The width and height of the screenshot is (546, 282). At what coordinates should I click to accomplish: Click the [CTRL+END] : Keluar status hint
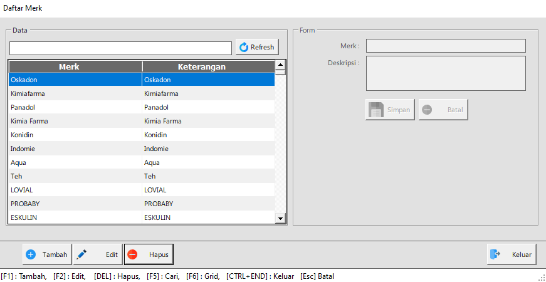(x=260, y=277)
